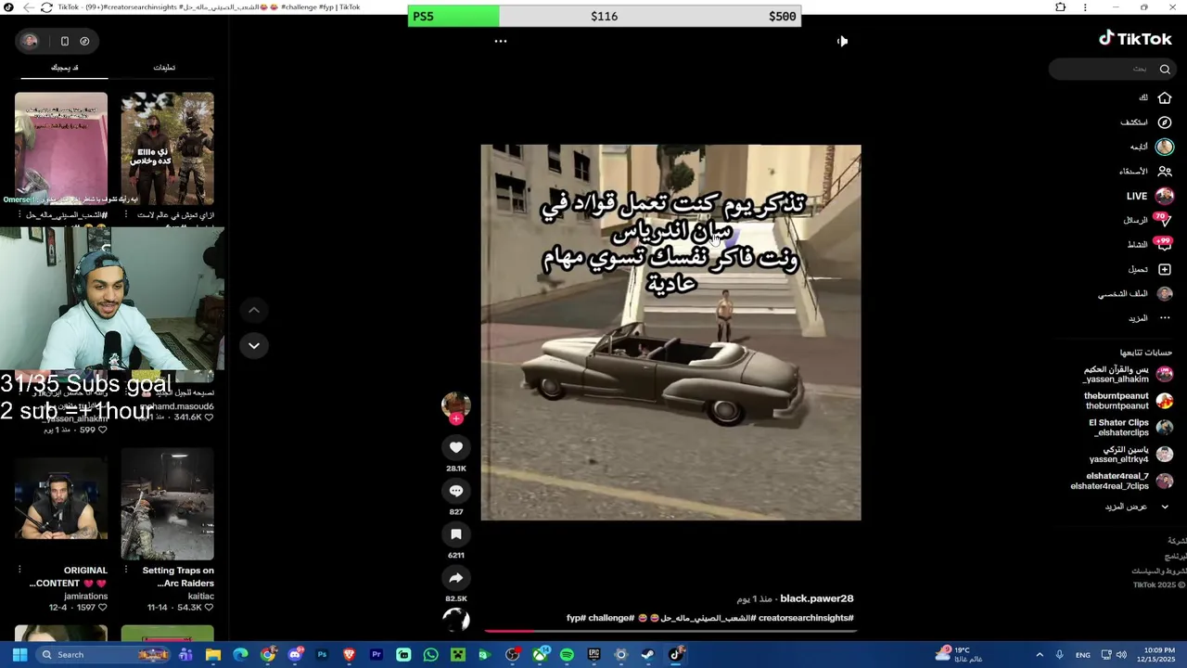This screenshot has width=1187, height=668.
Task: Open recommended video with Ellie caption
Action: (x=167, y=148)
